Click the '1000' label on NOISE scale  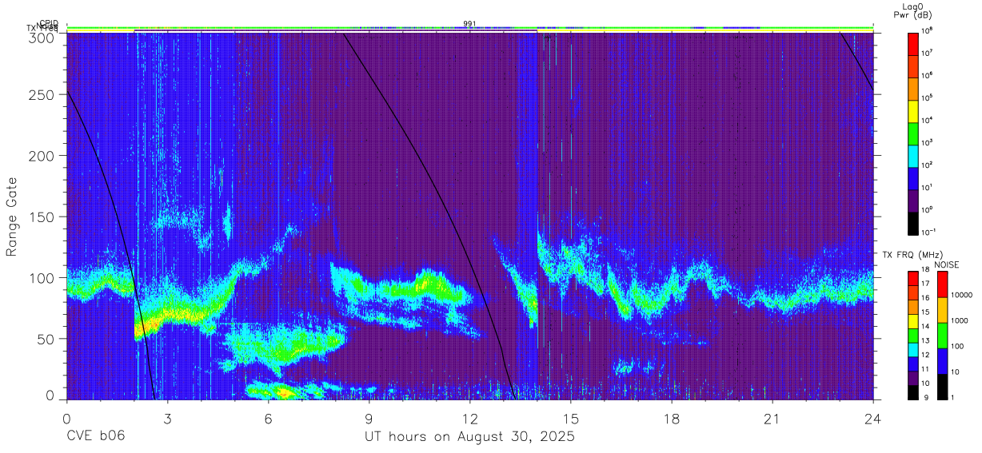[x=960, y=321]
